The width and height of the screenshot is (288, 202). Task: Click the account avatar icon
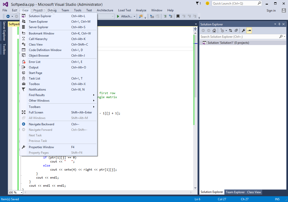click(x=284, y=11)
